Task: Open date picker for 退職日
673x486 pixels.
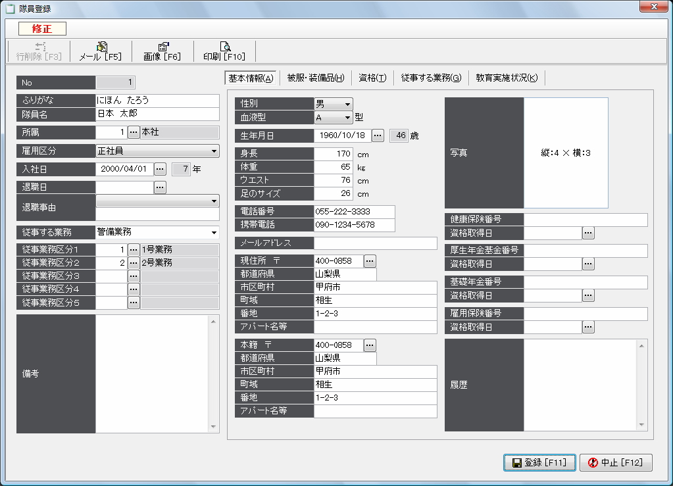Action: coord(160,187)
